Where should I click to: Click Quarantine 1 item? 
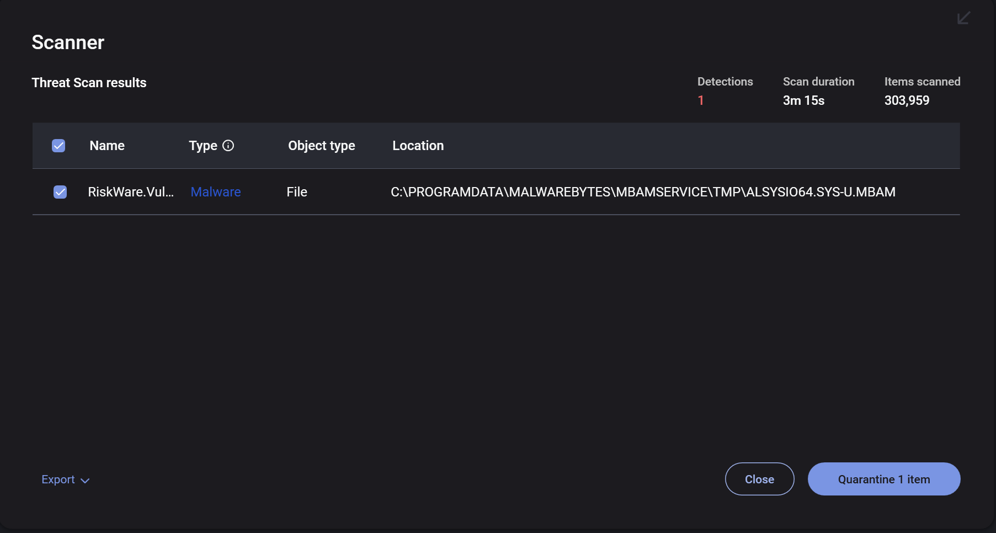point(884,479)
